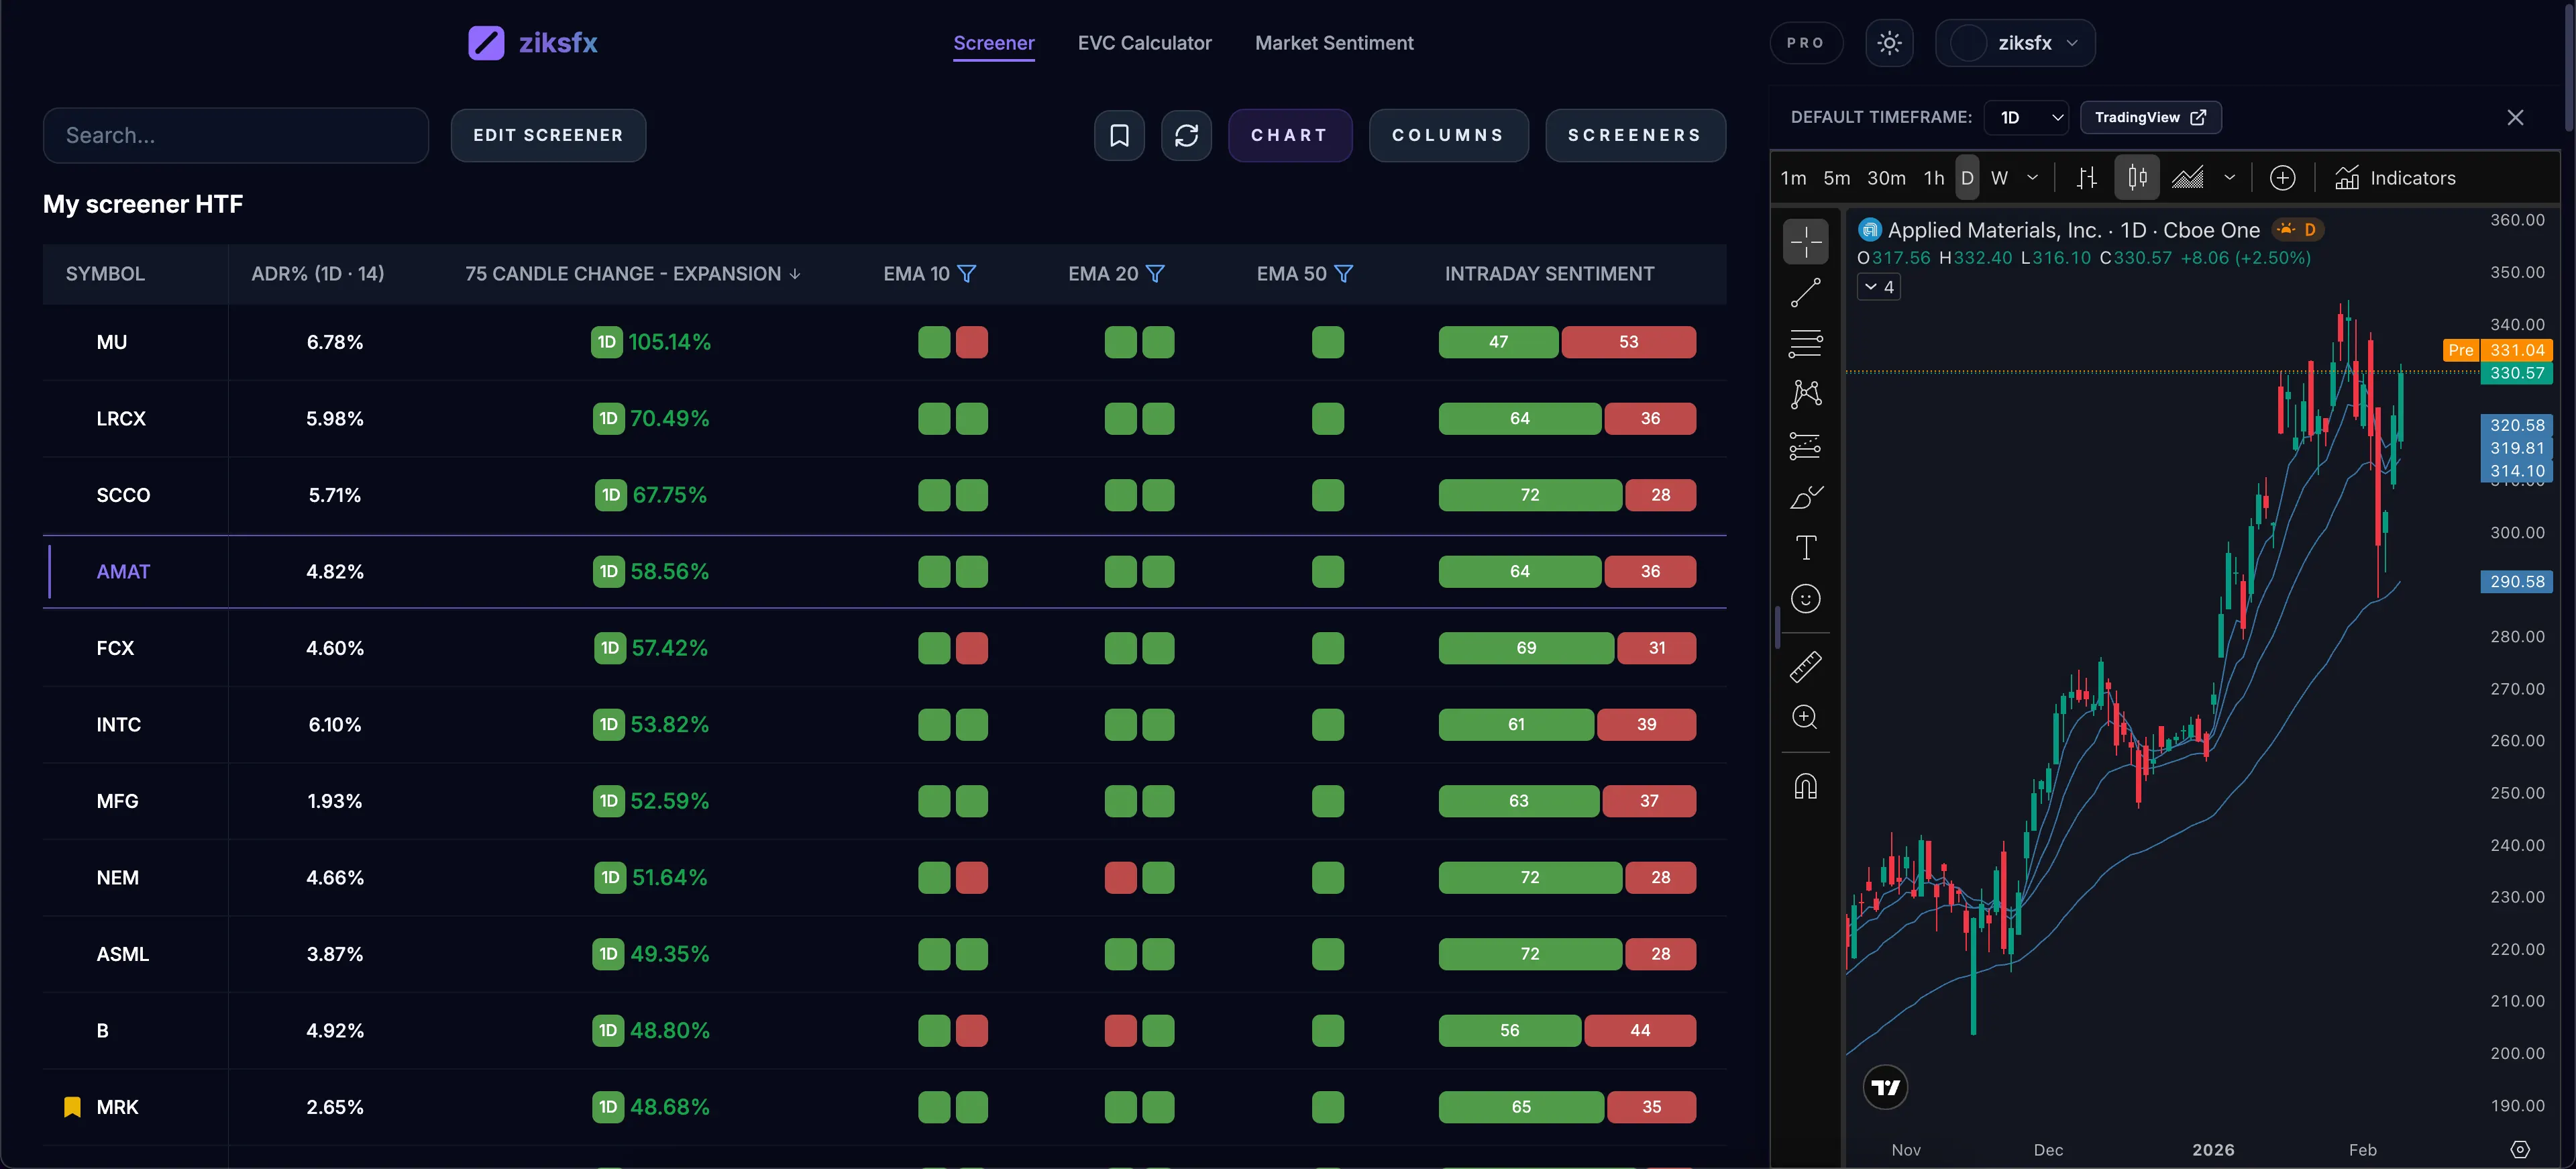
Task: Expand the ziksfx account menu
Action: 2016,42
